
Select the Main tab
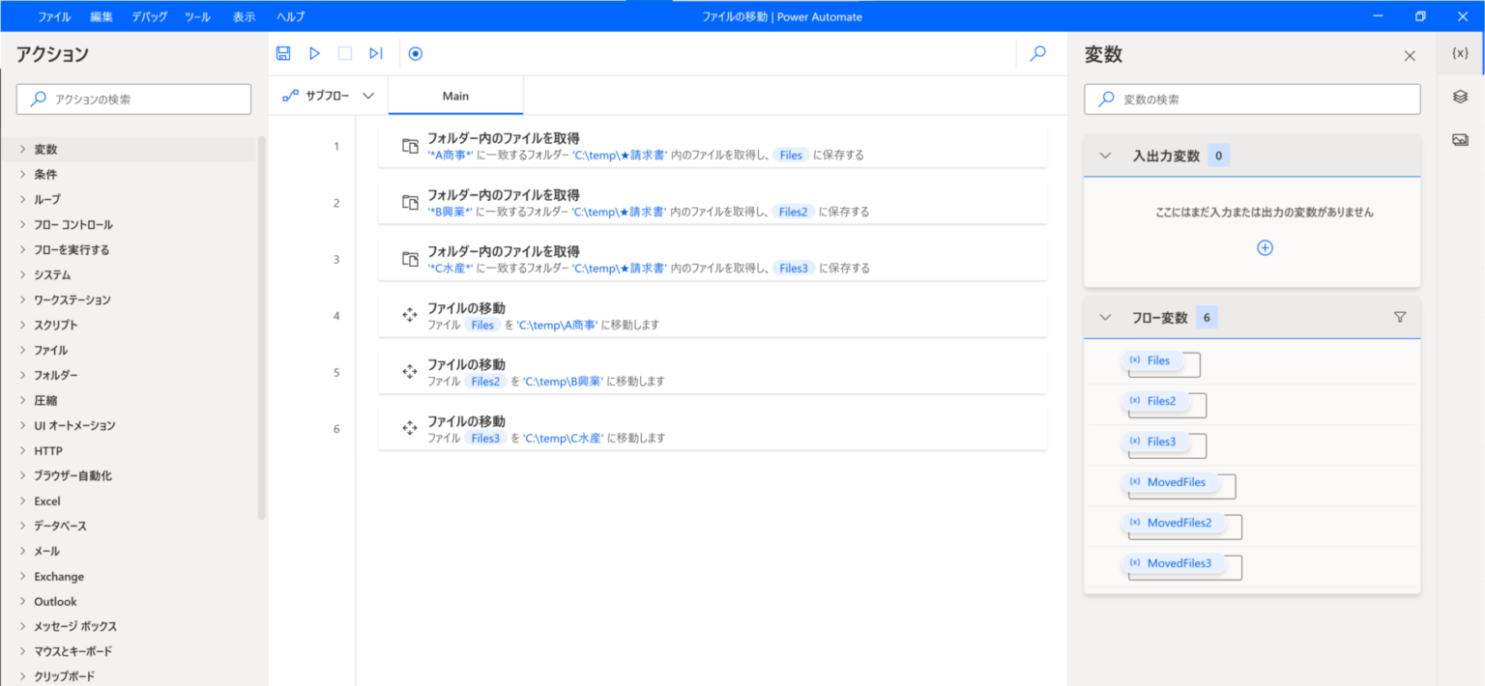(454, 96)
